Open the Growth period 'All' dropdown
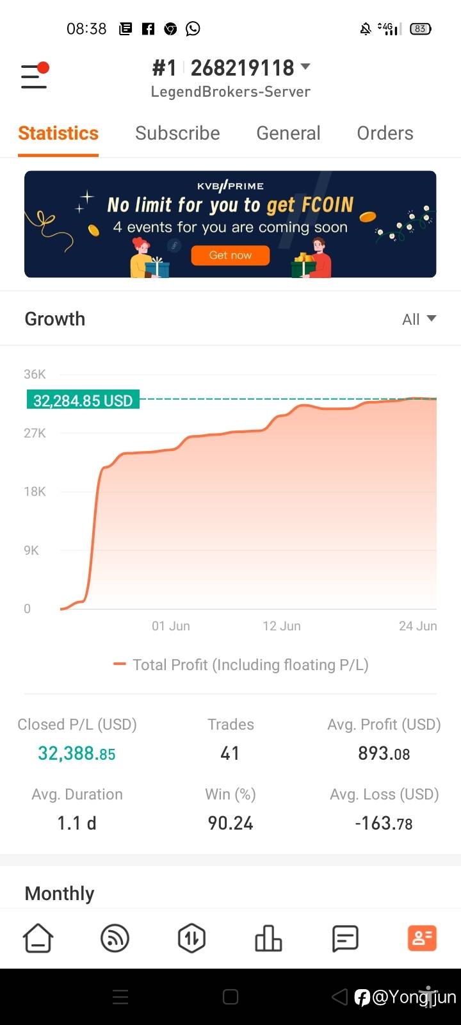This screenshot has width=461, height=1025. 419,319
